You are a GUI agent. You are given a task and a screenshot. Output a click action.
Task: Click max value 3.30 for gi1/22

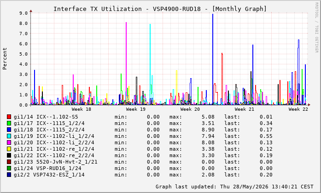click(x=208, y=155)
